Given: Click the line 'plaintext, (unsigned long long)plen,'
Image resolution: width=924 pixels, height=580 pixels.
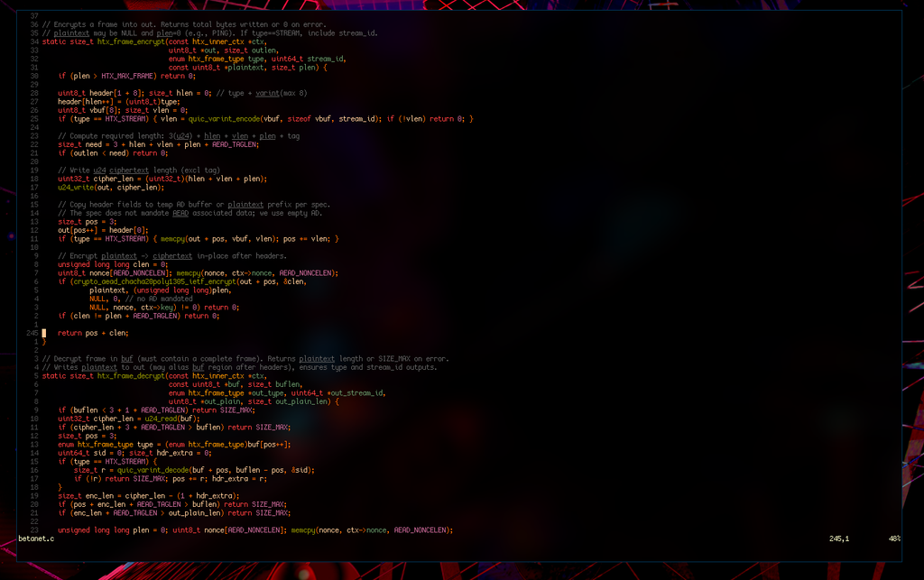Looking at the screenshot, I should (161, 290).
